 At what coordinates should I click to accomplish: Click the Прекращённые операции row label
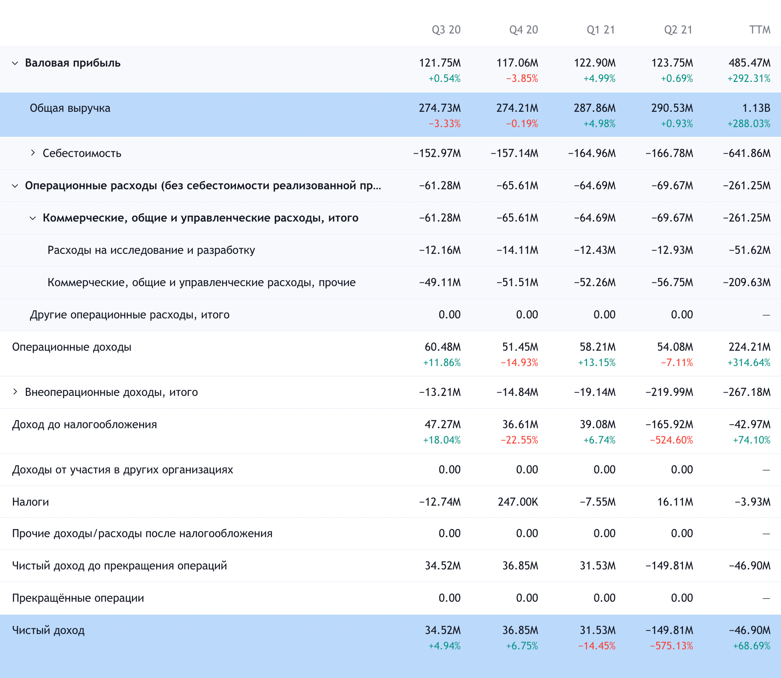(78, 598)
